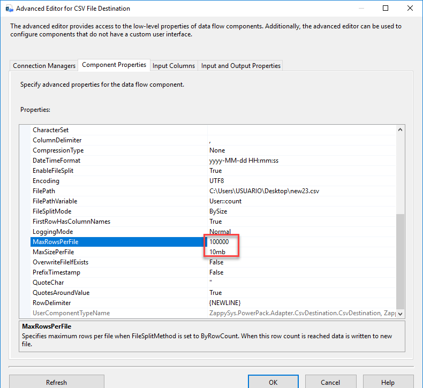The image size is (423, 388).
Task: Select the CompressionType property name
Action: tap(58, 150)
